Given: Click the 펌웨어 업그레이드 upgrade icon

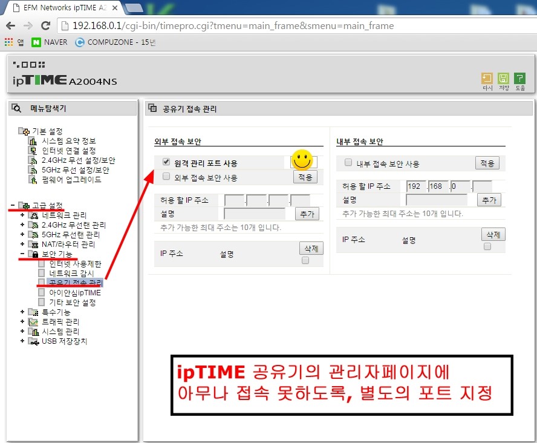Looking at the screenshot, I should pos(32,180).
